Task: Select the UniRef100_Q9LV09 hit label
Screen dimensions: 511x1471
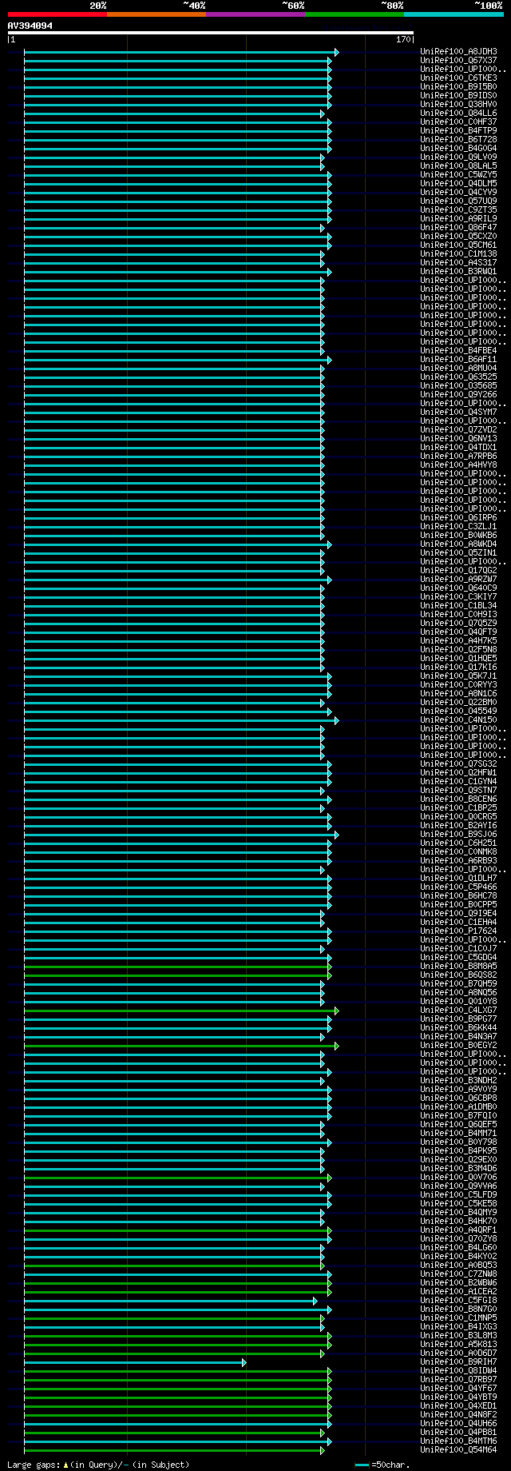Action: pos(458,157)
